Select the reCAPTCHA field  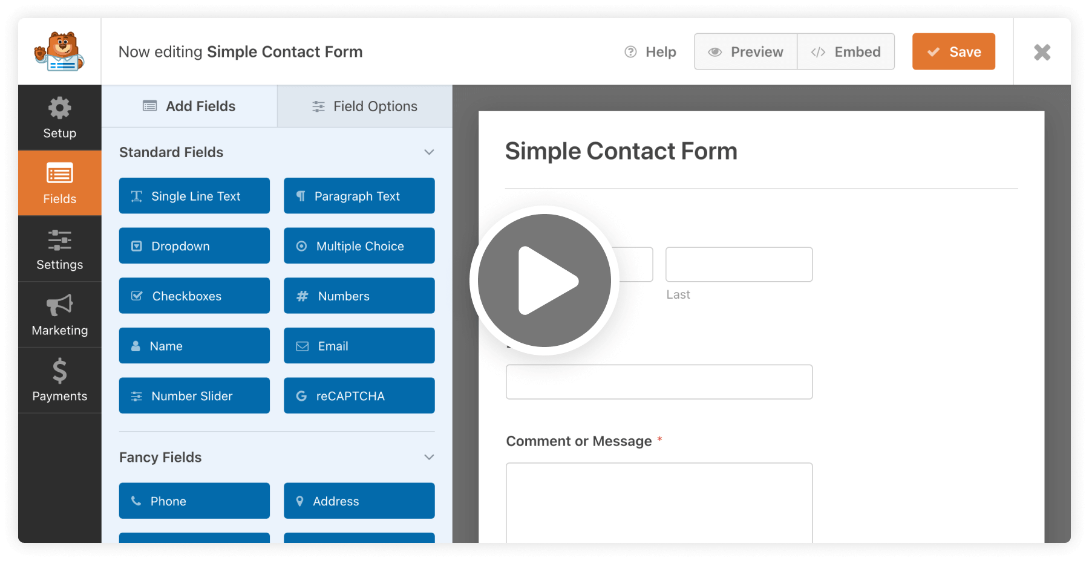pyautogui.click(x=359, y=395)
